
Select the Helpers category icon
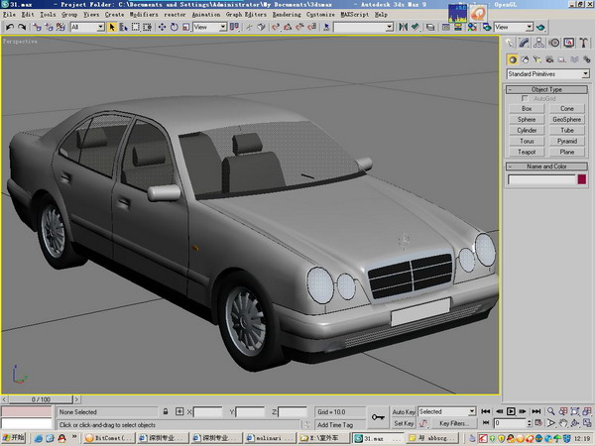[562, 59]
